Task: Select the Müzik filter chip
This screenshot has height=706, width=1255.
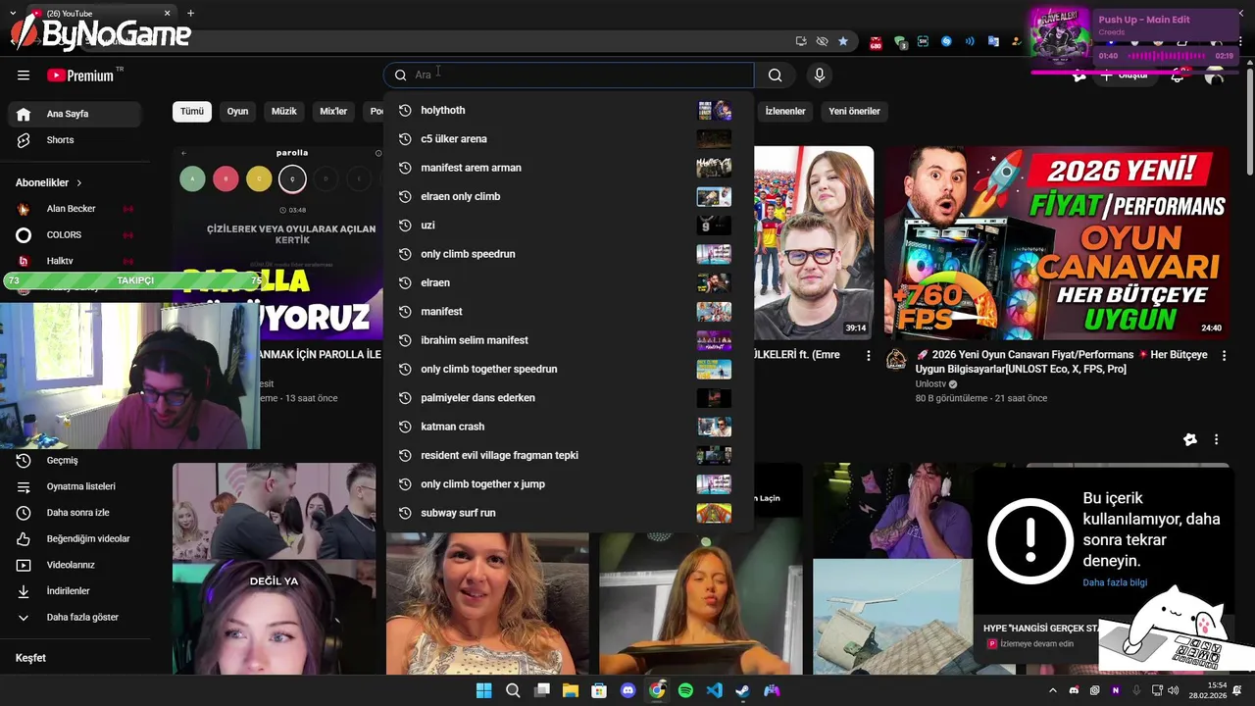Action: tap(284, 112)
